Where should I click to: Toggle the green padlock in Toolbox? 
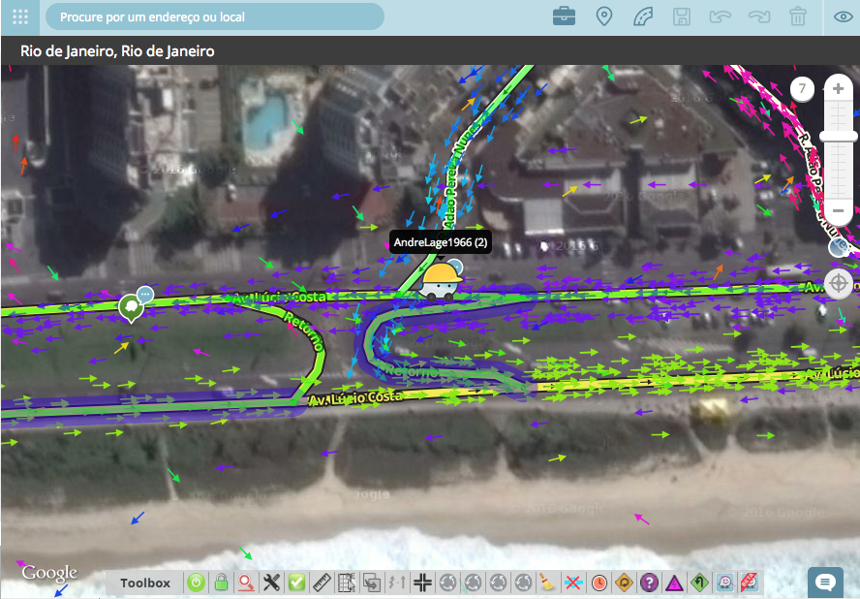221,583
